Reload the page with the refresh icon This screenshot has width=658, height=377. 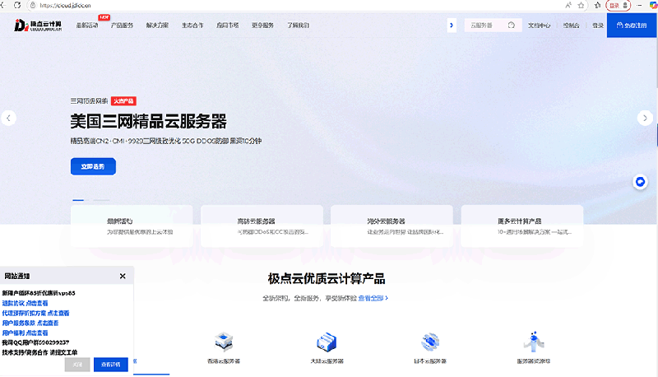pyautogui.click(x=17, y=5)
